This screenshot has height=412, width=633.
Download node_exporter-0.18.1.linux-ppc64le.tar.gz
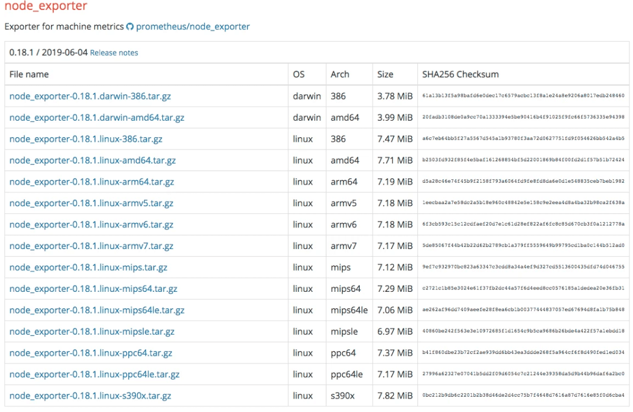point(94,374)
